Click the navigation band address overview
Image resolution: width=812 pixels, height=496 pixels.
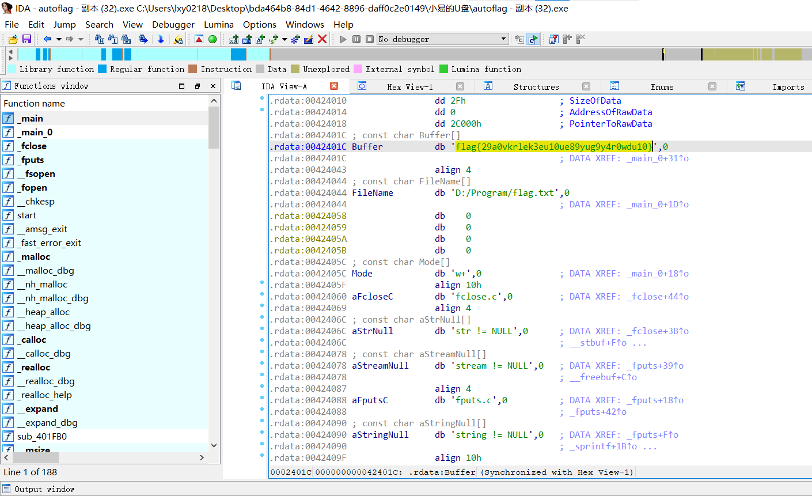coord(403,55)
